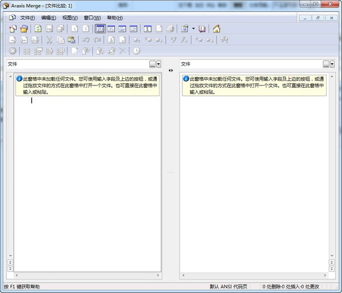Click the redo arrow icon
This screenshot has height=293, width=342.
[97, 40]
